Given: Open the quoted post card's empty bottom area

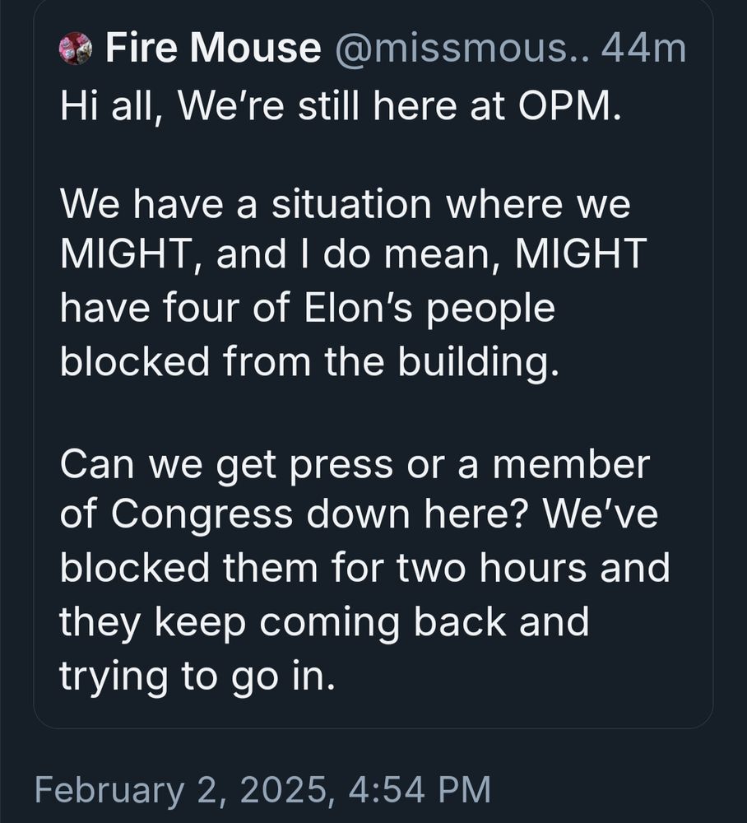Looking at the screenshot, I should 373,713.
